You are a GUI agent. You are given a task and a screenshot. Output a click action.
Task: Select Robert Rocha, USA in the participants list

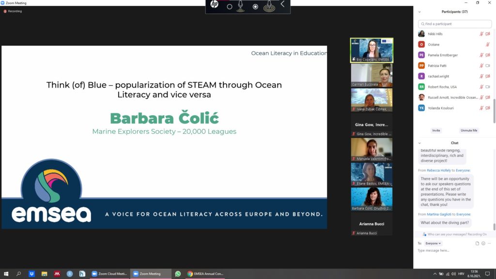pos(454,87)
